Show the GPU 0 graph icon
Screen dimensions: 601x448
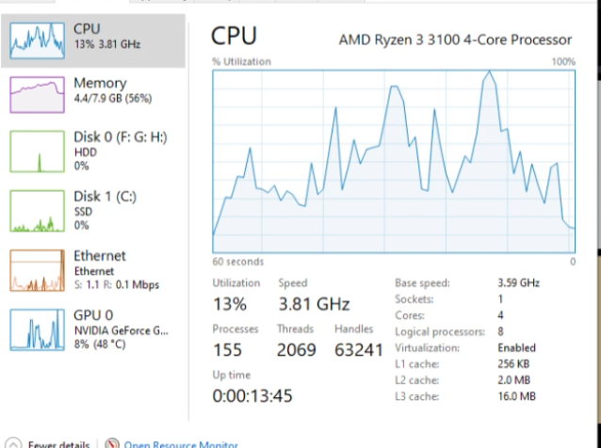[38, 329]
